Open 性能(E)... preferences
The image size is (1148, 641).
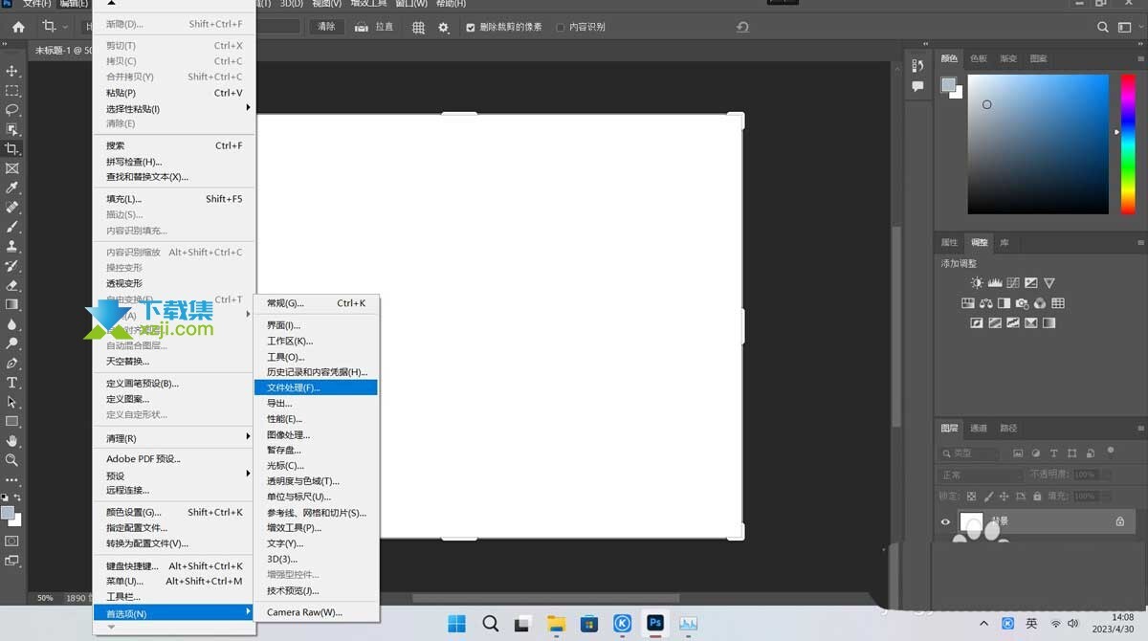316,419
